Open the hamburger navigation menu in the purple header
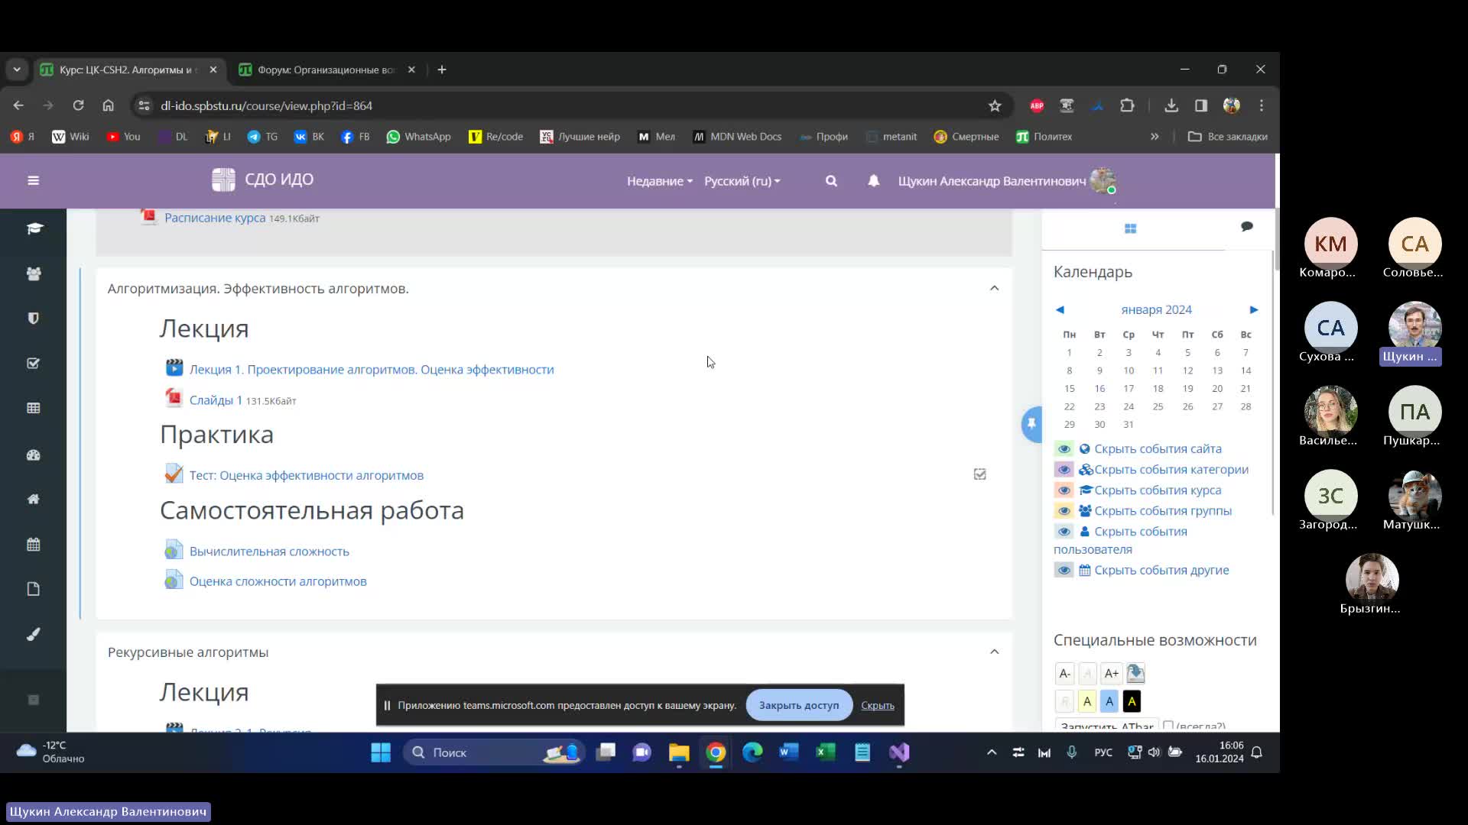 [x=33, y=180]
